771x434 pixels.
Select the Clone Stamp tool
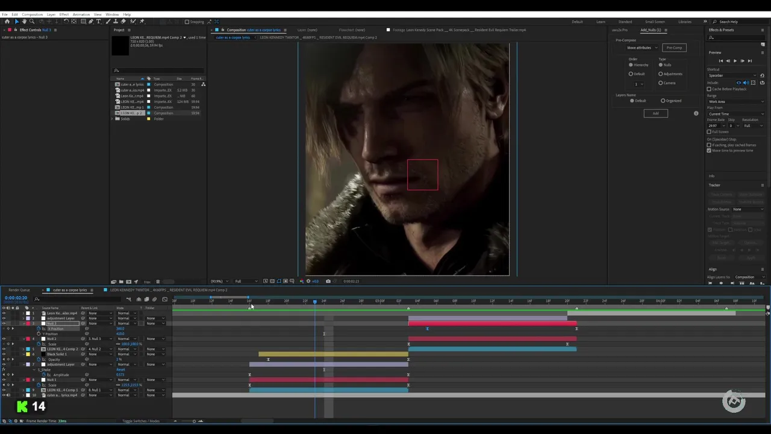coord(116,22)
